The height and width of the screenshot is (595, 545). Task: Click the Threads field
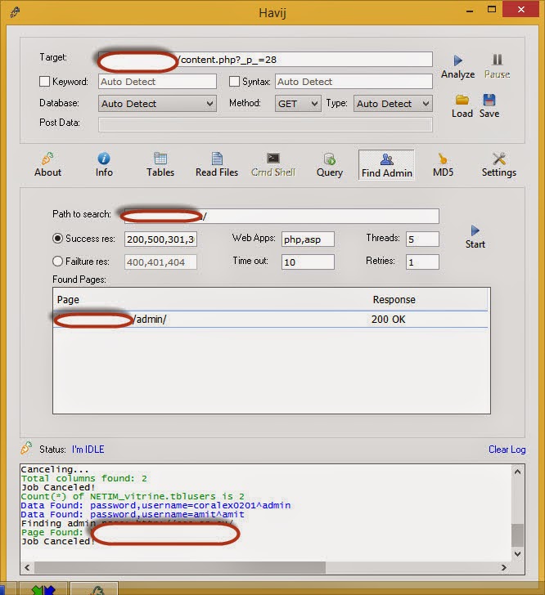tap(422, 239)
